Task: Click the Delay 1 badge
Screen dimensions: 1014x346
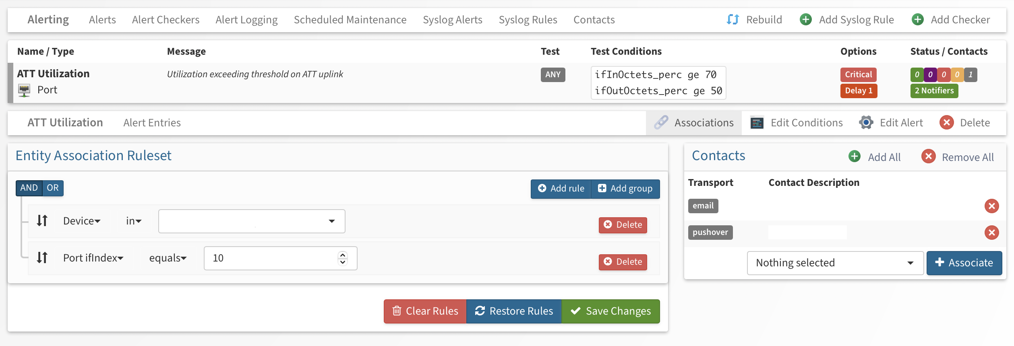Action: click(859, 91)
